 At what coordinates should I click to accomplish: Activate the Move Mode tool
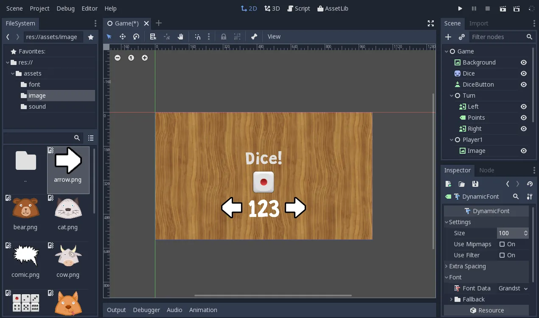tap(123, 37)
